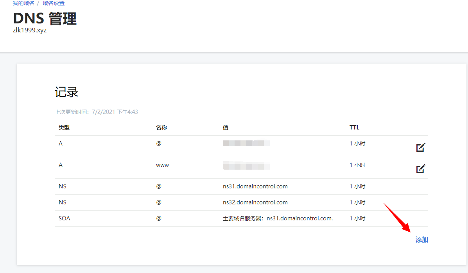Click the 添加 link to add a record
The width and height of the screenshot is (468, 273).
[421, 240]
